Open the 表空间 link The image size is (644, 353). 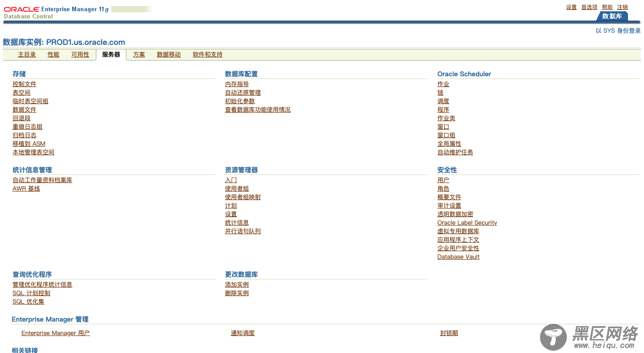point(22,93)
